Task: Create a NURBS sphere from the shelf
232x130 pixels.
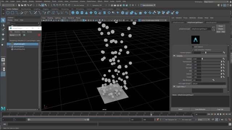Action: [73, 13]
